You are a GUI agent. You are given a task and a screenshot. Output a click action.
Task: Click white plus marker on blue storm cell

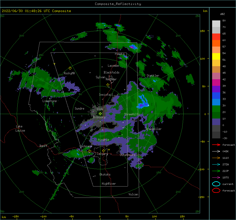pos(148,105)
